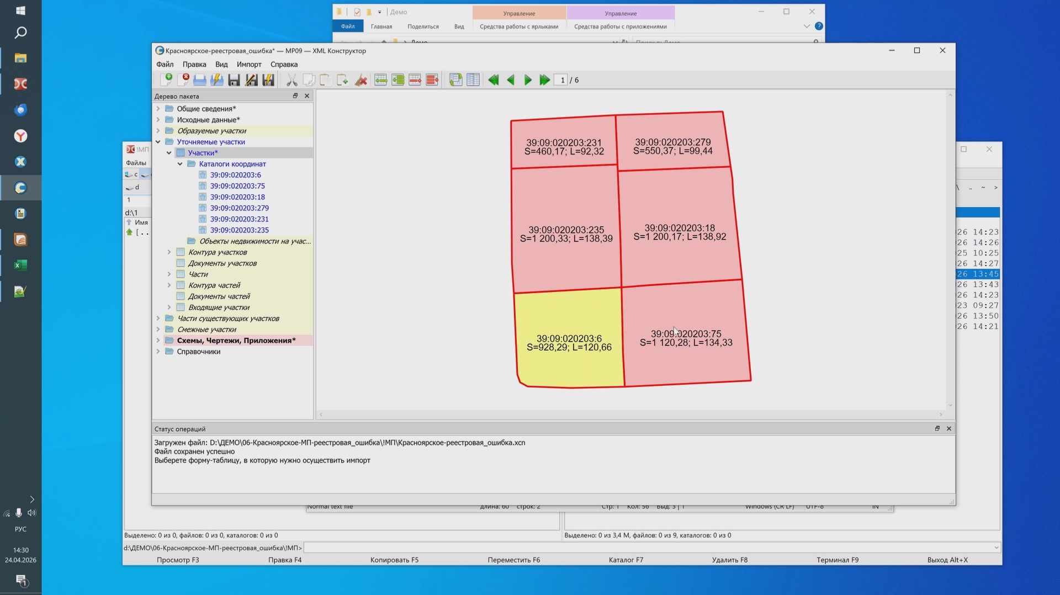Image resolution: width=1060 pixels, height=595 pixels.
Task: Collapse the Уточняемые участки node
Action: pyautogui.click(x=158, y=142)
